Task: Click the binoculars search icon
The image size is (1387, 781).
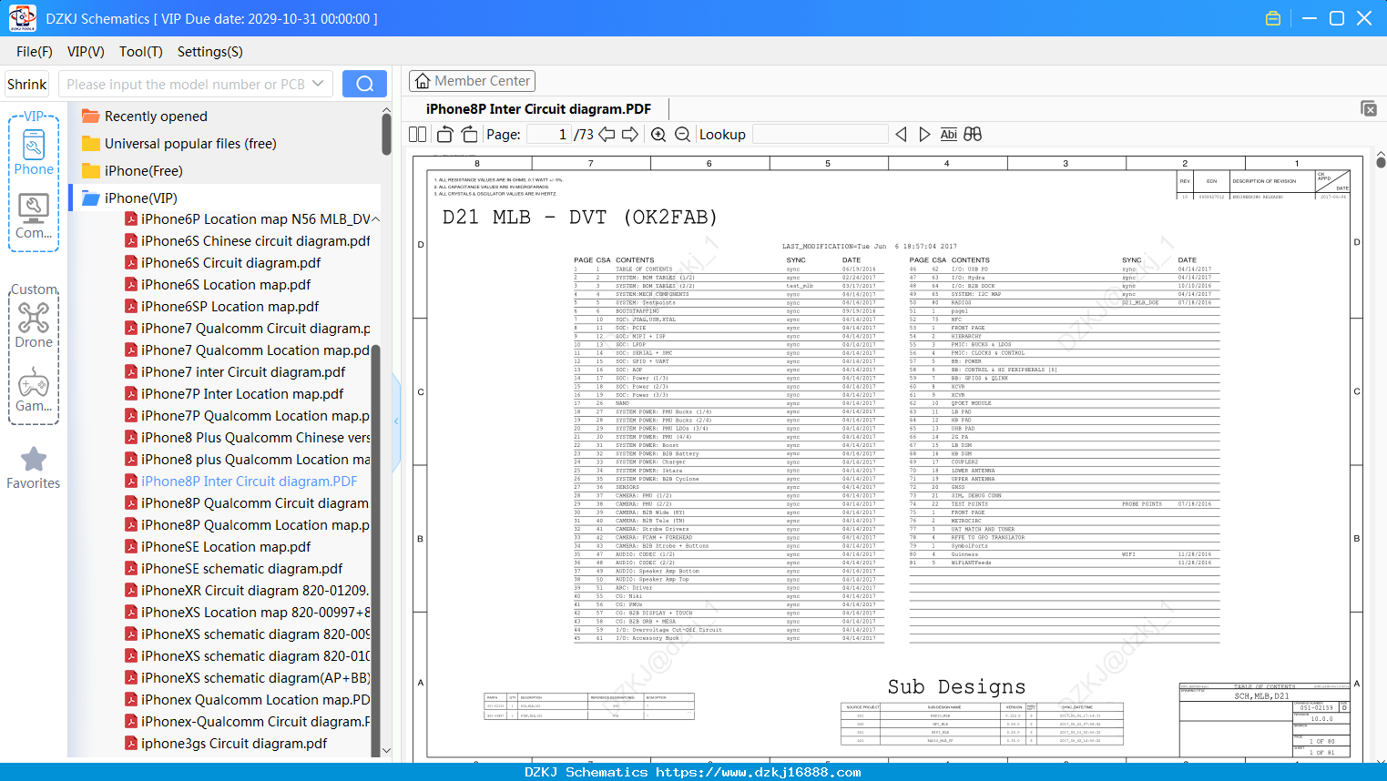Action: 973,135
